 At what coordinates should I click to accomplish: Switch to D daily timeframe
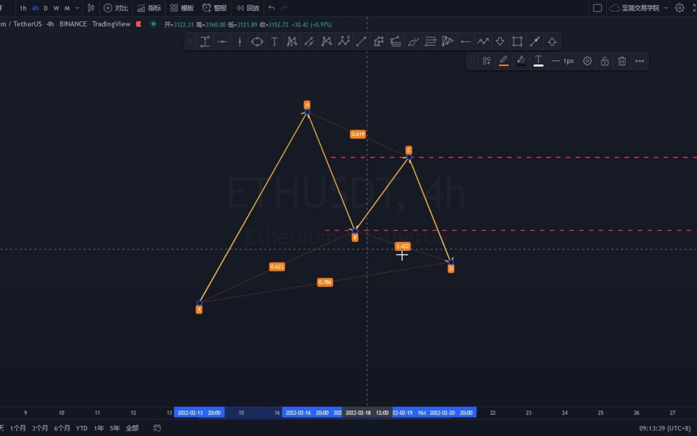coord(46,8)
